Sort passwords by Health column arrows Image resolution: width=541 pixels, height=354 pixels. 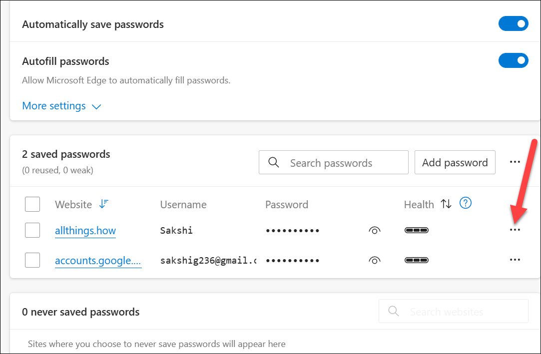(x=446, y=204)
